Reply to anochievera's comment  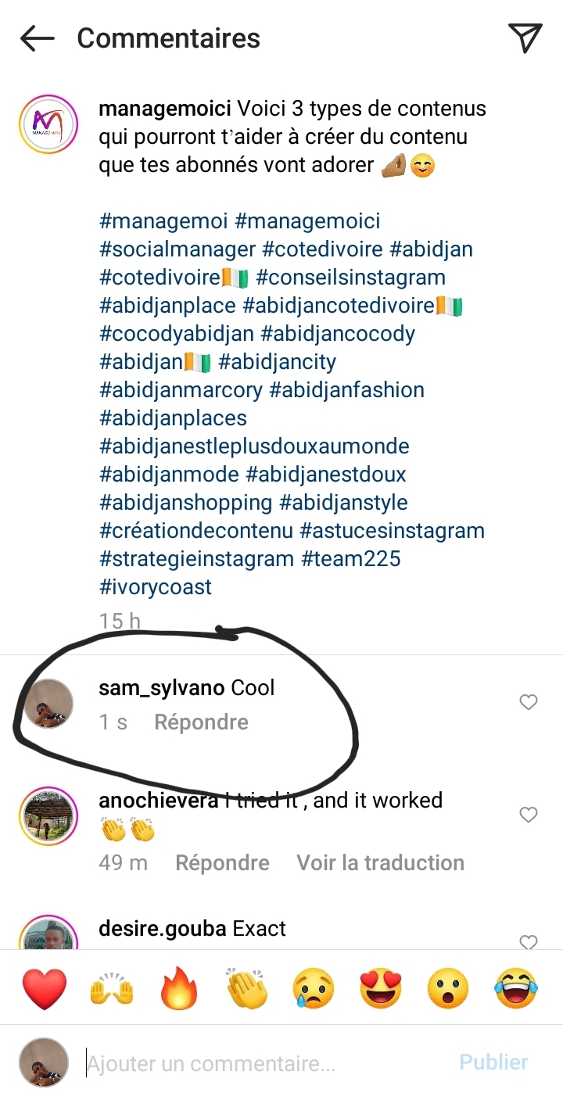pyautogui.click(x=222, y=863)
